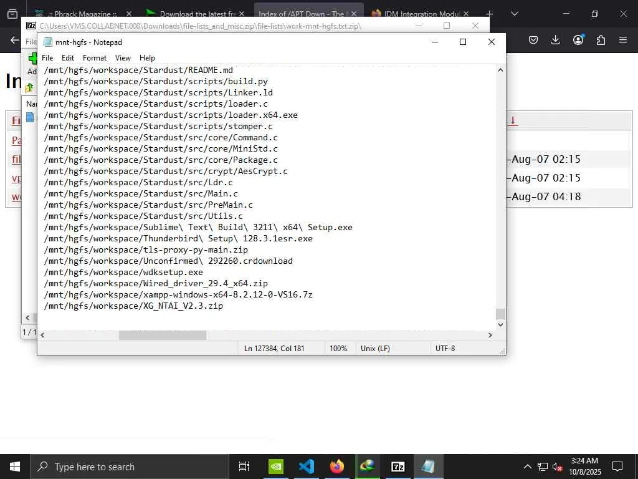Screen dimensions: 638x479
Task: Click the Notepad document icon in title bar
Action: 47,42
